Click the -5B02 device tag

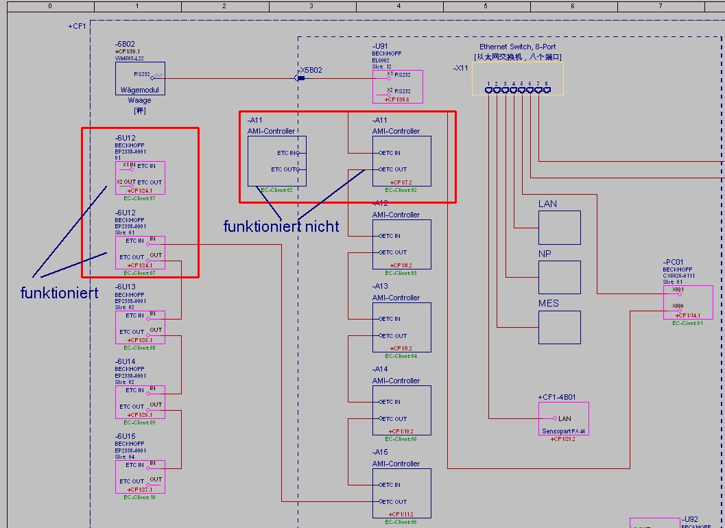click(125, 44)
